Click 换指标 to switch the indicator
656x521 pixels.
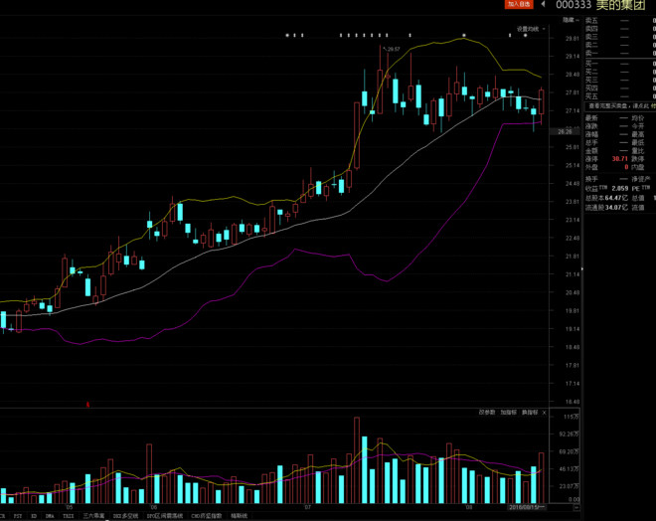pos(530,413)
